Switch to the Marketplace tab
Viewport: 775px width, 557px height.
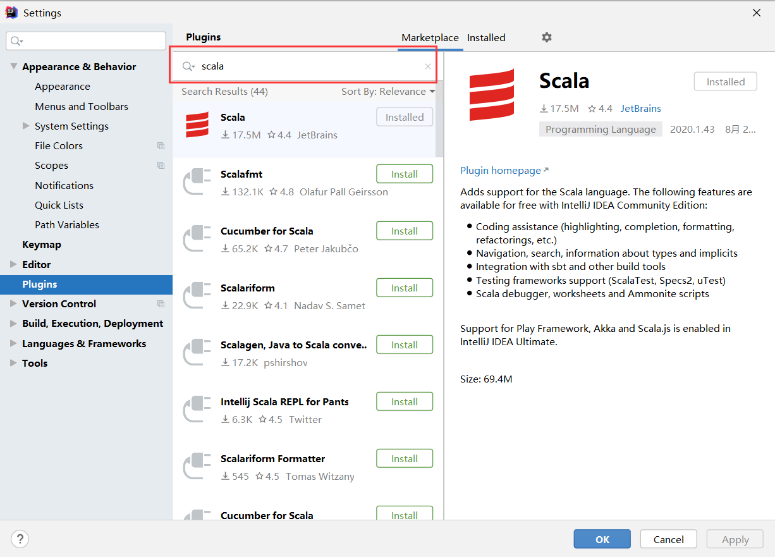[430, 38]
